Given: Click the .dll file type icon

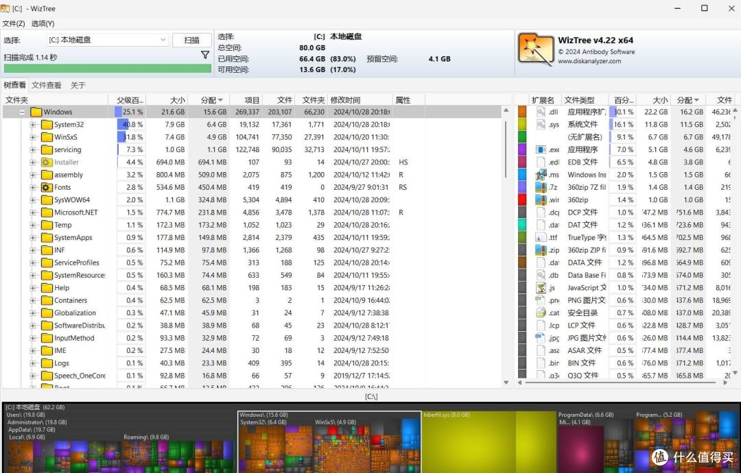Looking at the screenshot, I should tap(541, 112).
